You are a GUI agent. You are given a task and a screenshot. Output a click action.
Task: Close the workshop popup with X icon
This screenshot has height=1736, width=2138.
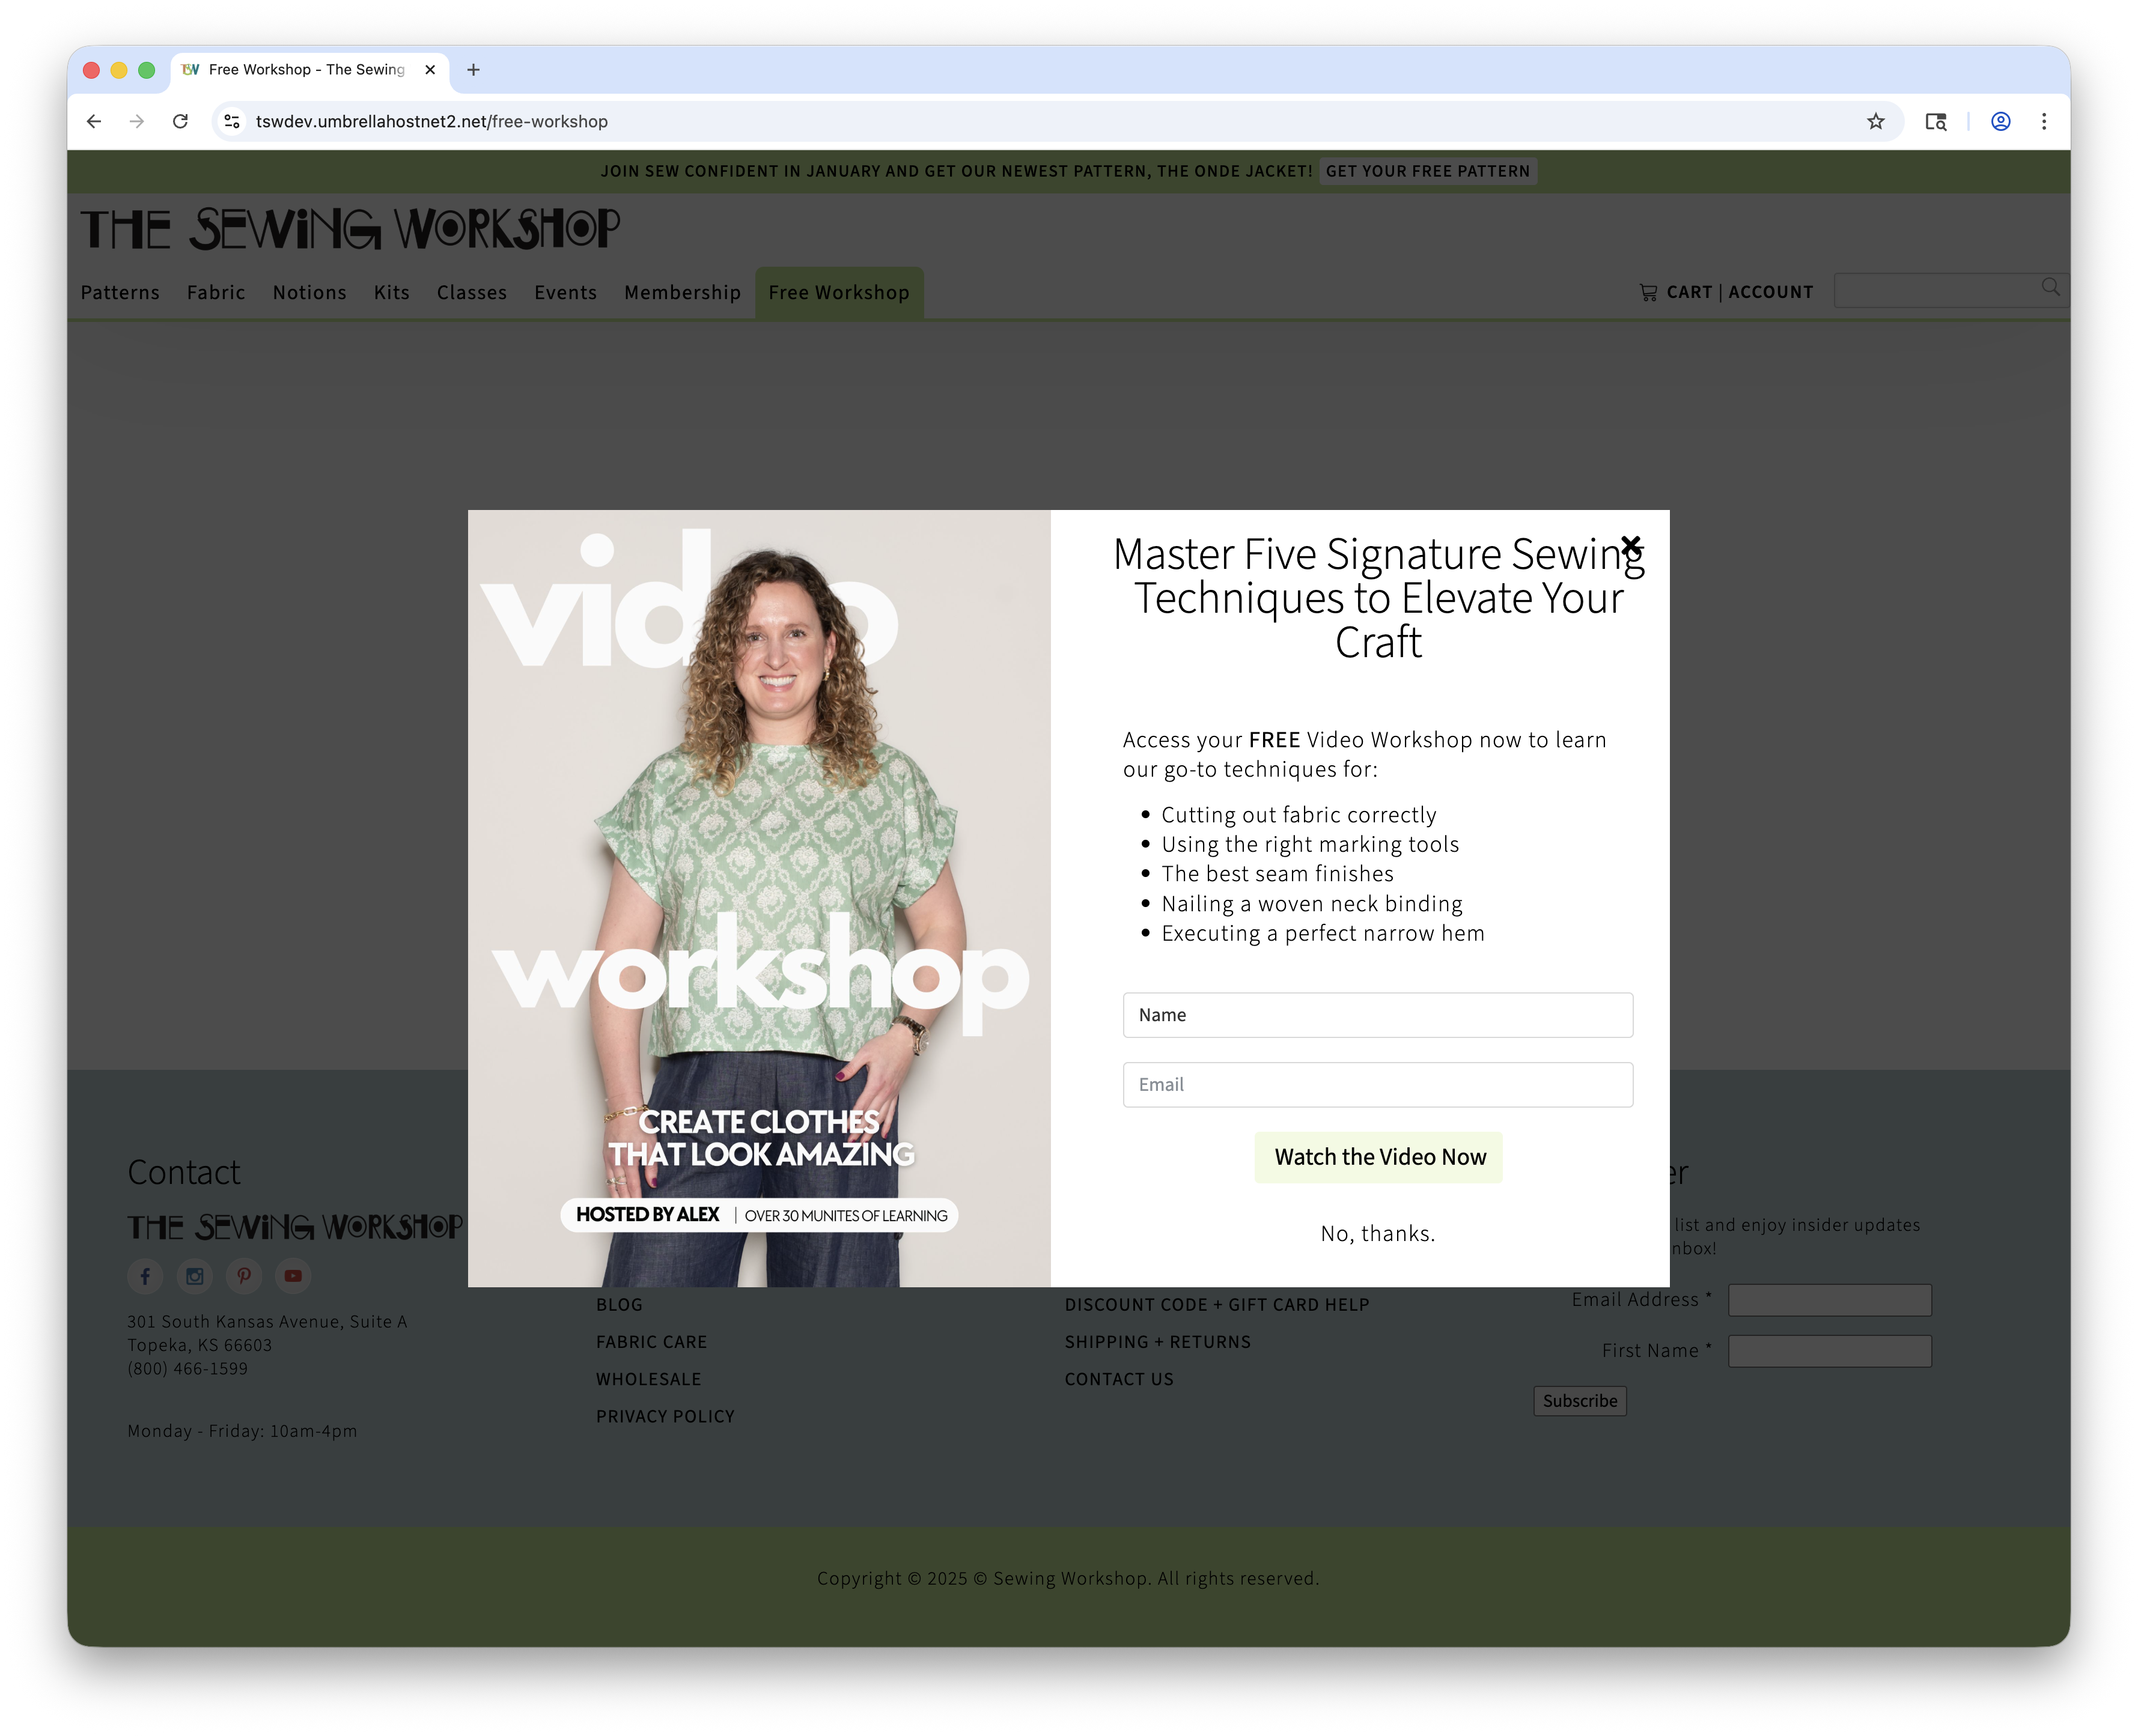pyautogui.click(x=1630, y=545)
